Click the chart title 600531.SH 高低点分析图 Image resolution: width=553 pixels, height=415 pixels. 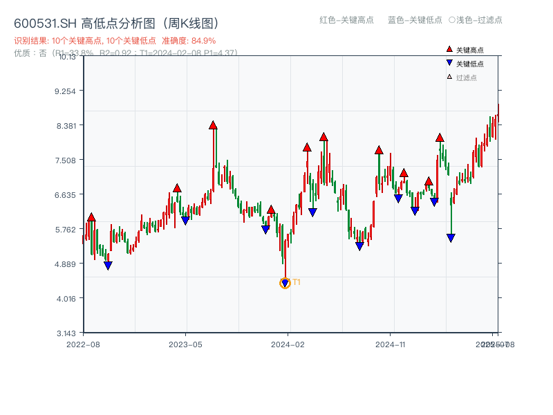pyautogui.click(x=117, y=24)
